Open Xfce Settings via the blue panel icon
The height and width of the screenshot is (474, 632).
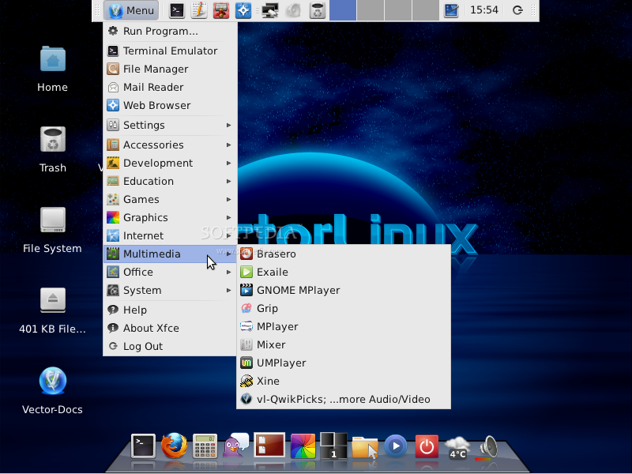pyautogui.click(x=242, y=10)
